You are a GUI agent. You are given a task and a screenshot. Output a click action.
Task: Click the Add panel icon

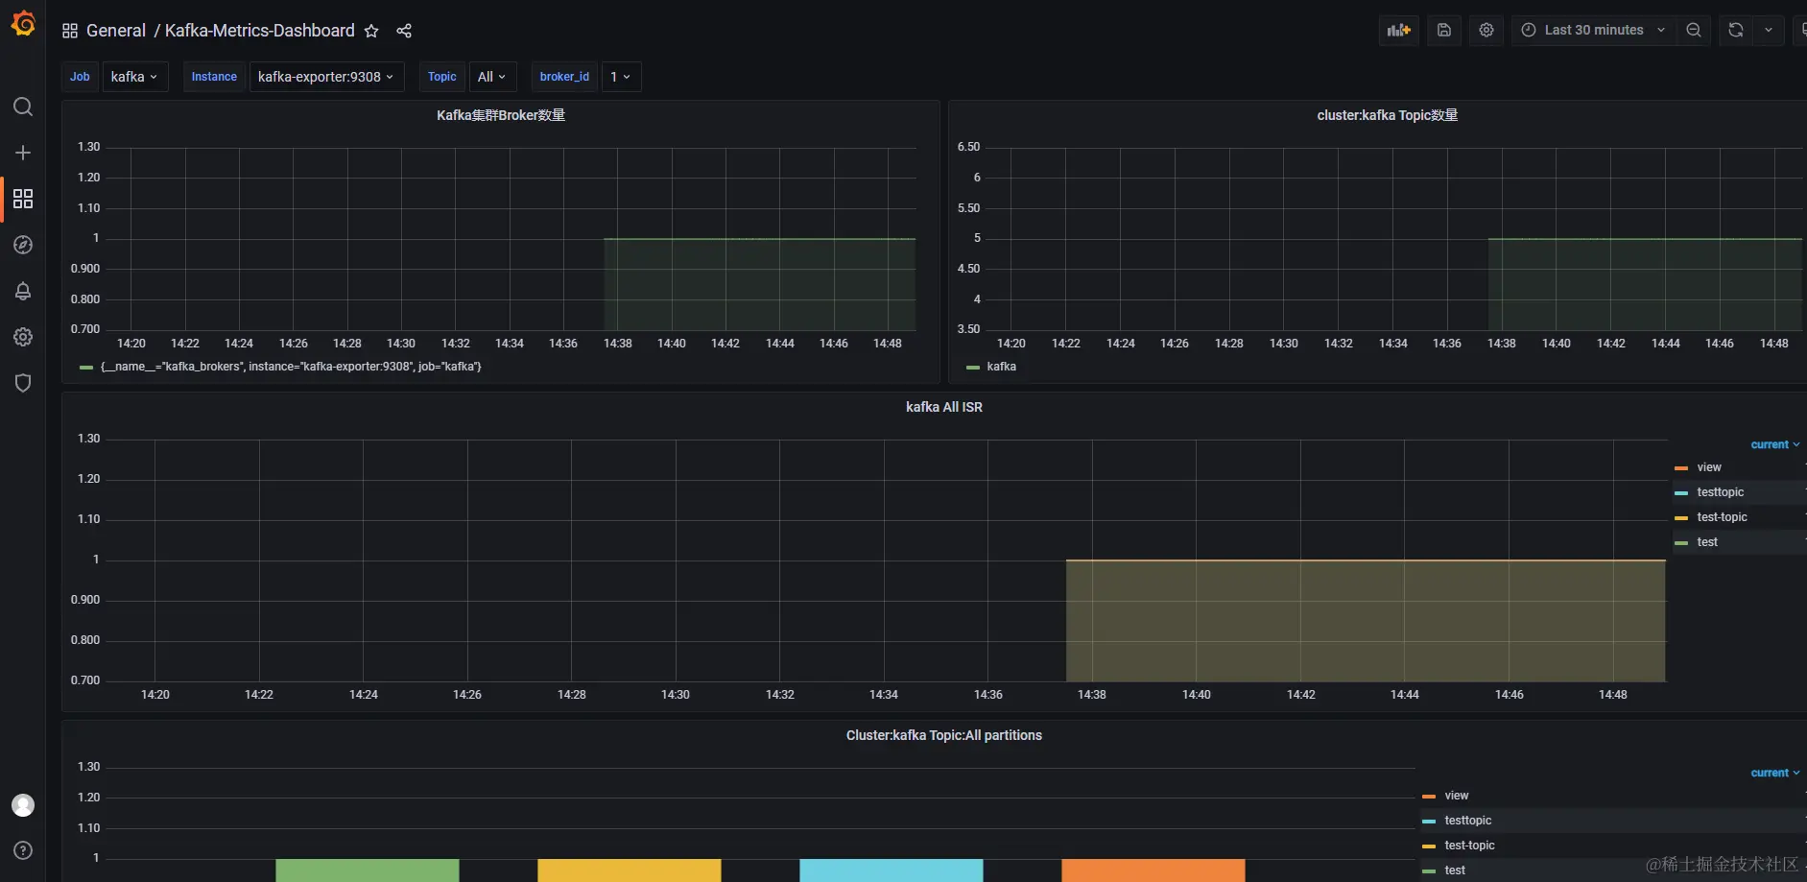pyautogui.click(x=1399, y=30)
